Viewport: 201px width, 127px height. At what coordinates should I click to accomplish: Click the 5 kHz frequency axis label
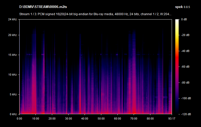click(x=13, y=94)
